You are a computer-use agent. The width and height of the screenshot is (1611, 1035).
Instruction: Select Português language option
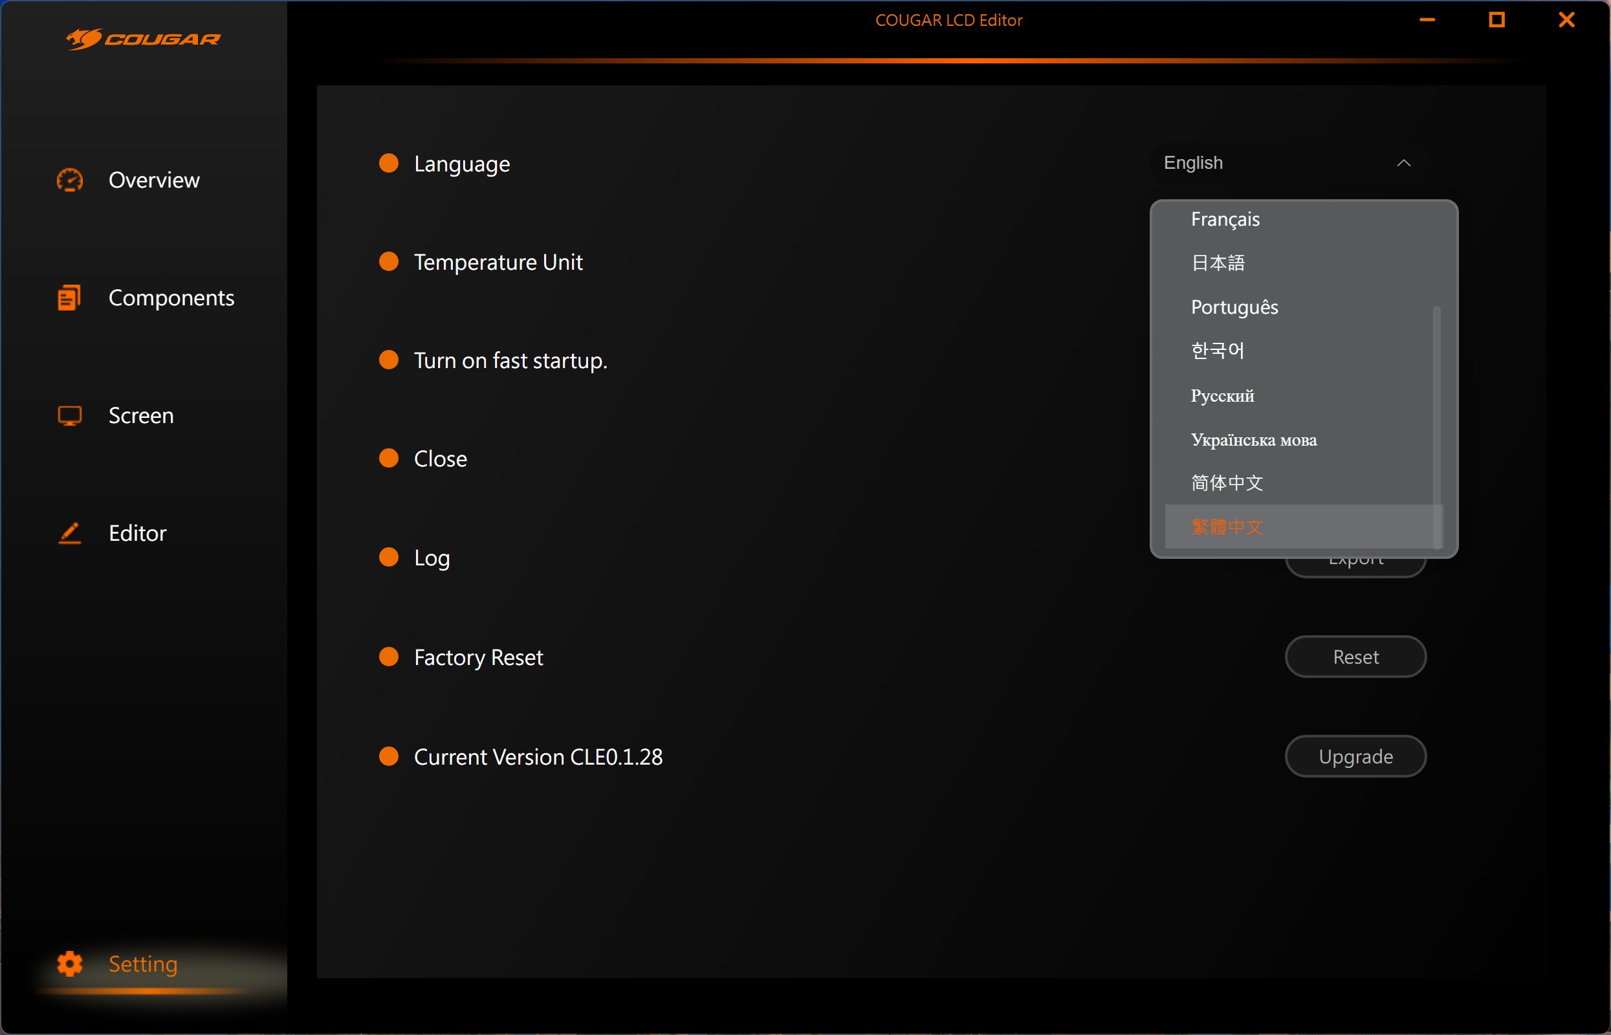point(1234,307)
